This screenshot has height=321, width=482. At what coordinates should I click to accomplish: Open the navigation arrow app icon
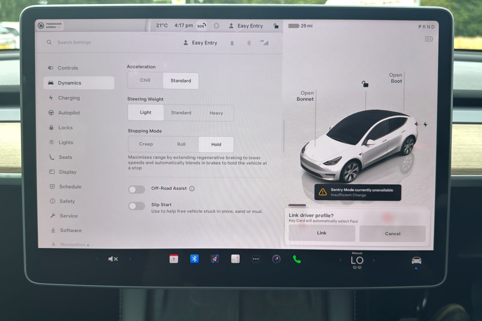click(215, 259)
